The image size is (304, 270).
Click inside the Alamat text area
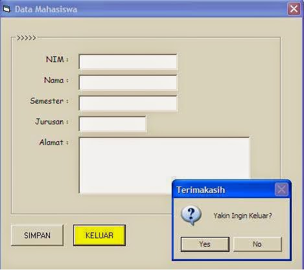164,165
